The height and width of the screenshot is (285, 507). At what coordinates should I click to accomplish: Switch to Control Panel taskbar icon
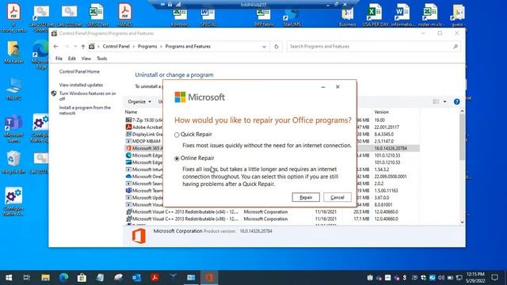pyautogui.click(x=191, y=278)
